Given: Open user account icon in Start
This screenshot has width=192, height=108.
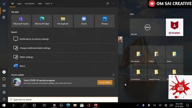Looking at the screenshot, I should tap(4, 72).
